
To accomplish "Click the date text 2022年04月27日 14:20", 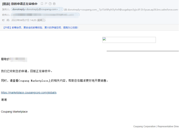I will pos(24,20).
